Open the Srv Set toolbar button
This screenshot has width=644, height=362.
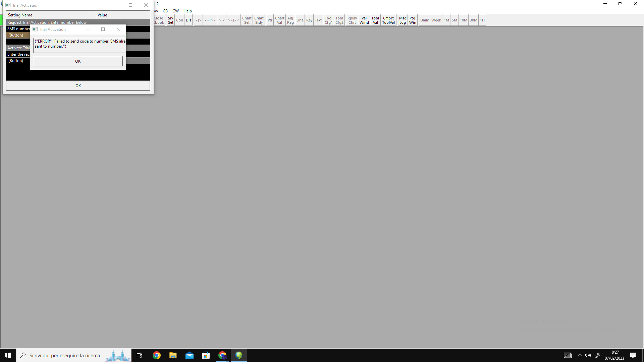[170, 20]
